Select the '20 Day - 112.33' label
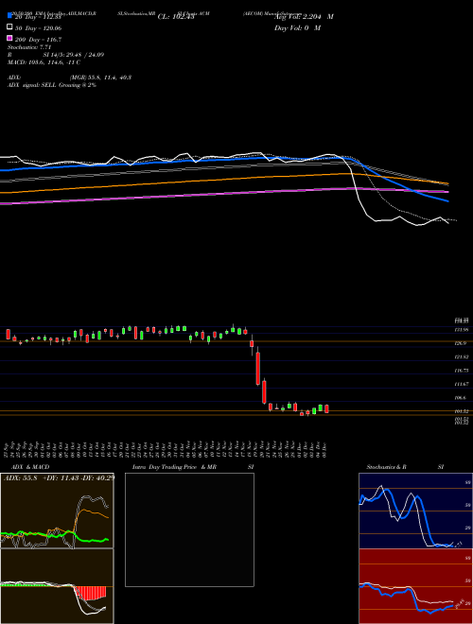Screen dimensions: 473x624 click(x=38, y=17)
